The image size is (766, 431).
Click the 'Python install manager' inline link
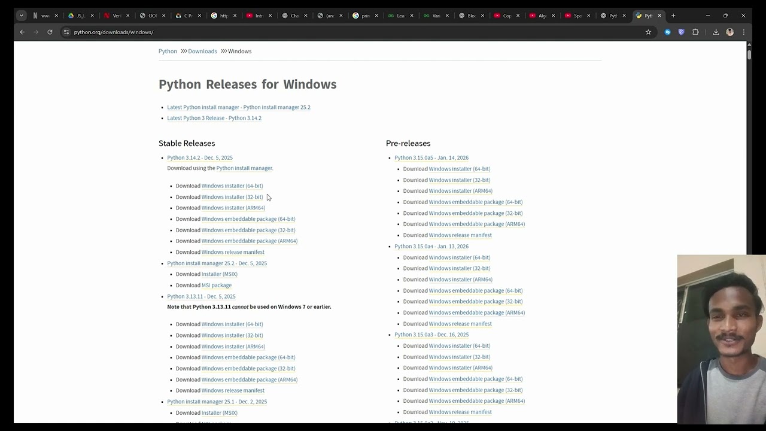[244, 168]
